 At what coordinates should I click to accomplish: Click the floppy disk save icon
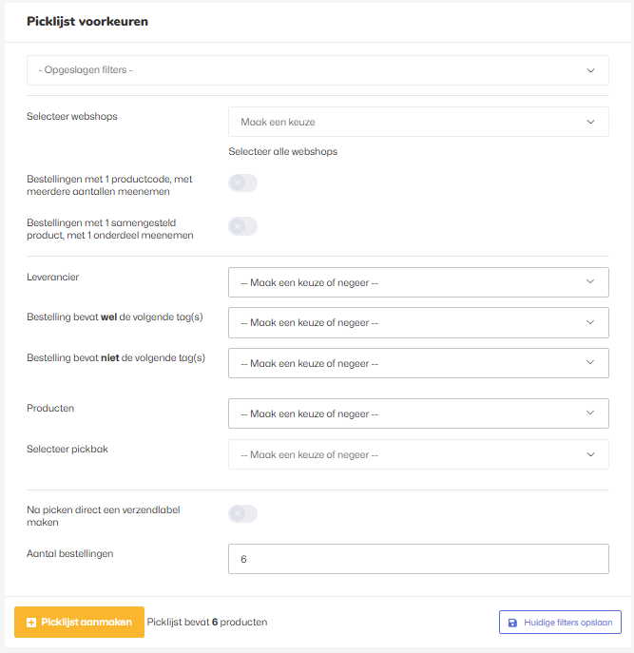coord(513,623)
